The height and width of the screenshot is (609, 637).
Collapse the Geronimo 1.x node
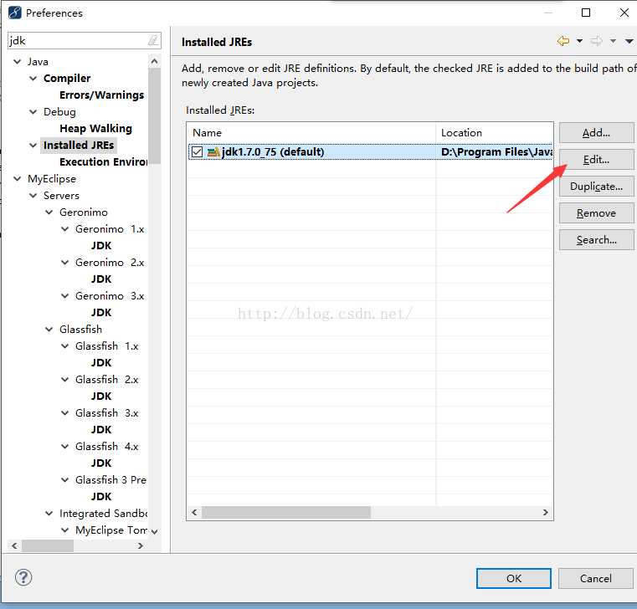click(x=65, y=229)
